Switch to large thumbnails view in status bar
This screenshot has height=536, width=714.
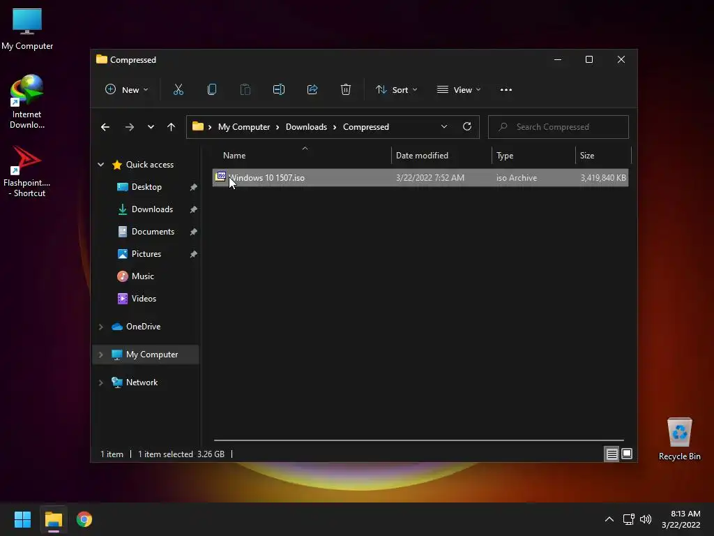[x=627, y=454]
